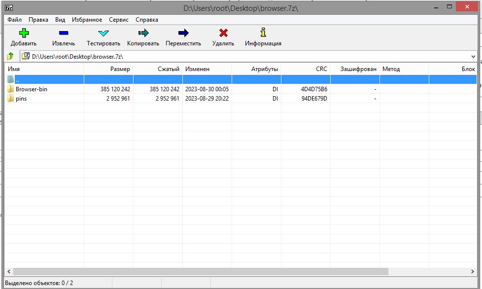Click the red X Delete (Удалить) icon
This screenshot has height=289, width=482.
[x=223, y=34]
